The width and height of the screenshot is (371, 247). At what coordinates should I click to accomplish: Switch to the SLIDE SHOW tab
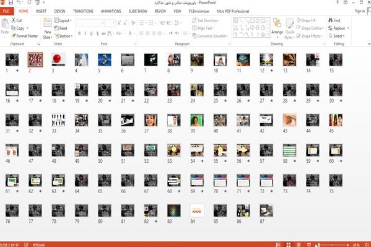(x=137, y=11)
